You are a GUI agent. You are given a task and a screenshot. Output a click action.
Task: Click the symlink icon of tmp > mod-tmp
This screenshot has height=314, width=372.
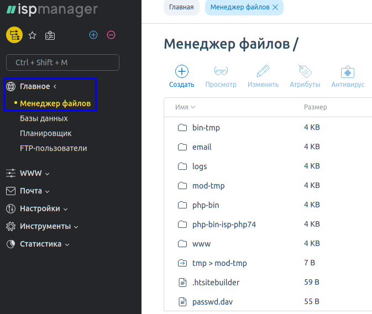coord(182,263)
